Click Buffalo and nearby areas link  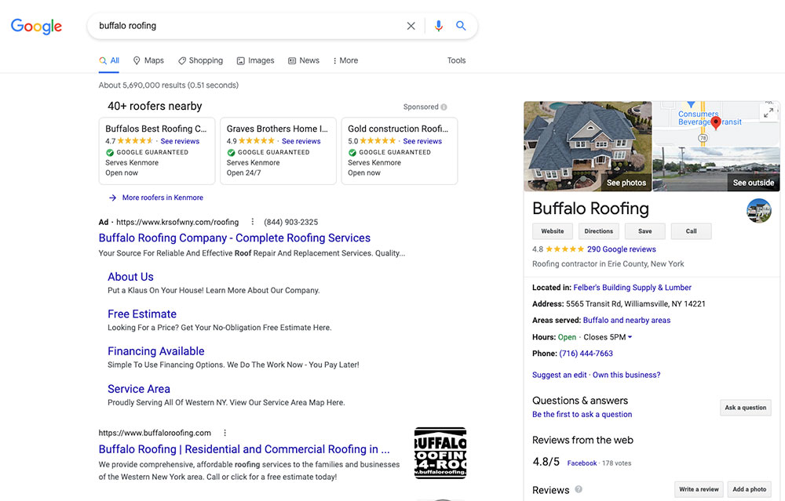[626, 320]
